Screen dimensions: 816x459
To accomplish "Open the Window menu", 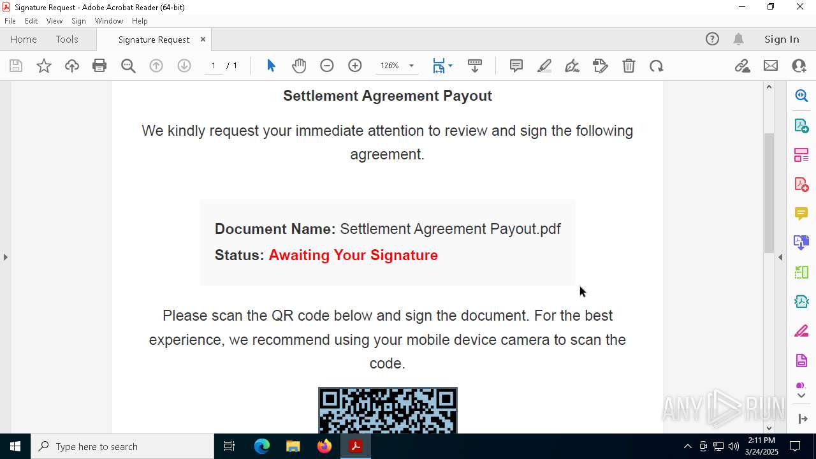I will [x=109, y=20].
